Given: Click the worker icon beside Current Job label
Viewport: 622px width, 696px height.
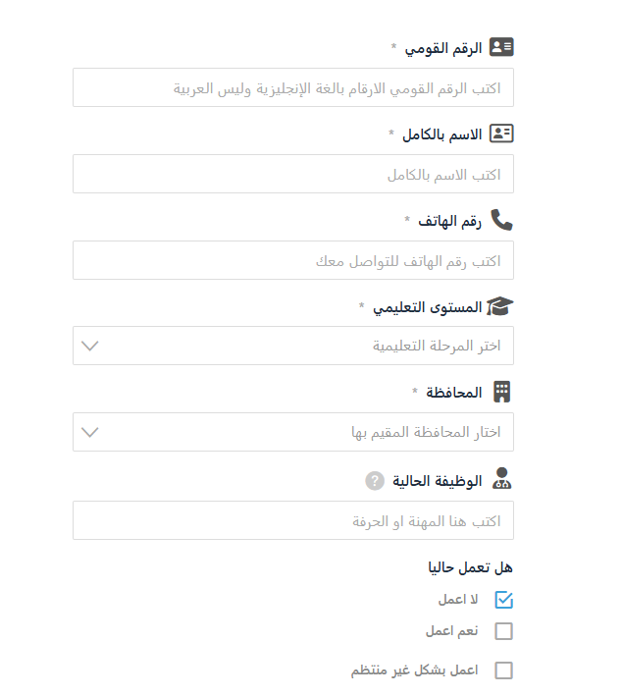Looking at the screenshot, I should pyautogui.click(x=501, y=480).
